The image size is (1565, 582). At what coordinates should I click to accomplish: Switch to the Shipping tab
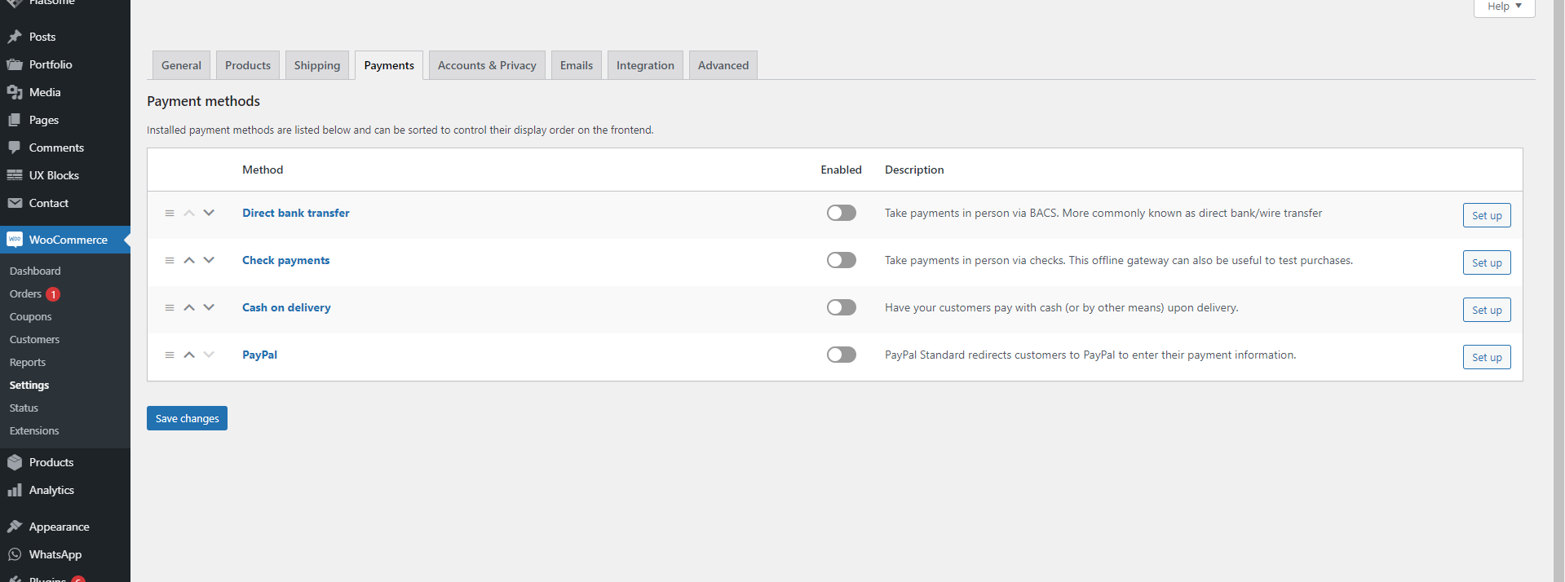(x=317, y=65)
